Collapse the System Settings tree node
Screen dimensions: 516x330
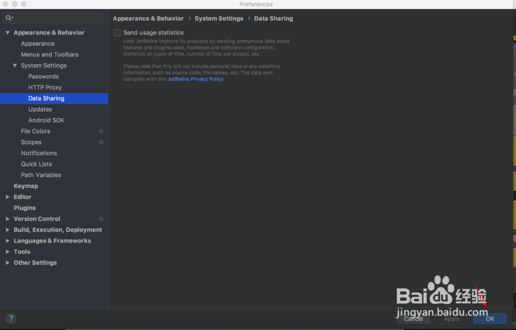click(x=15, y=65)
